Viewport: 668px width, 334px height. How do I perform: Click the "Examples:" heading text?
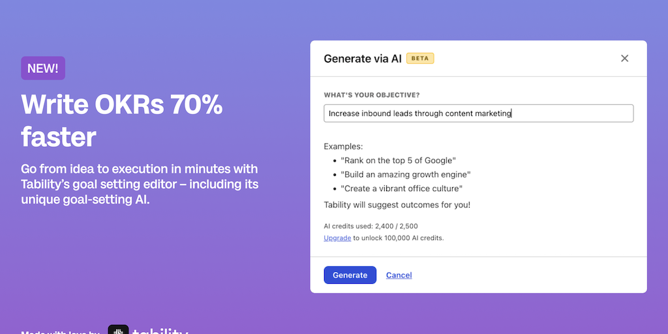(343, 147)
